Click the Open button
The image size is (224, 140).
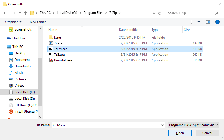pyautogui.click(x=180, y=133)
